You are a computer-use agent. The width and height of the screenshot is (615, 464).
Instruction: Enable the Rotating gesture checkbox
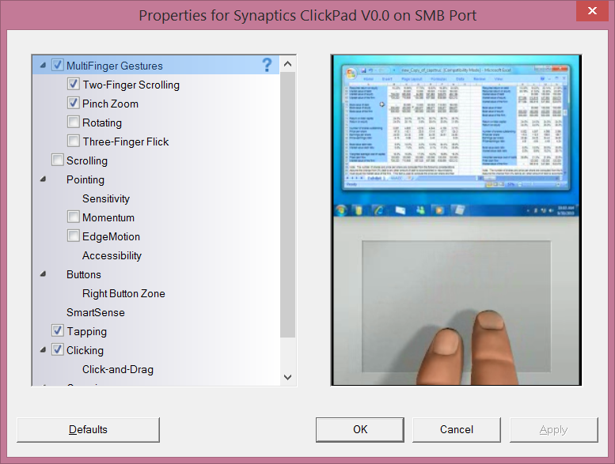74,123
